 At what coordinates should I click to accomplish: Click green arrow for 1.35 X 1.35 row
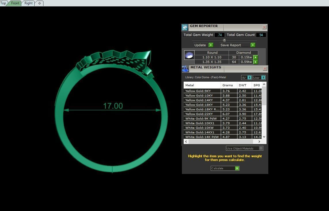click(256, 62)
